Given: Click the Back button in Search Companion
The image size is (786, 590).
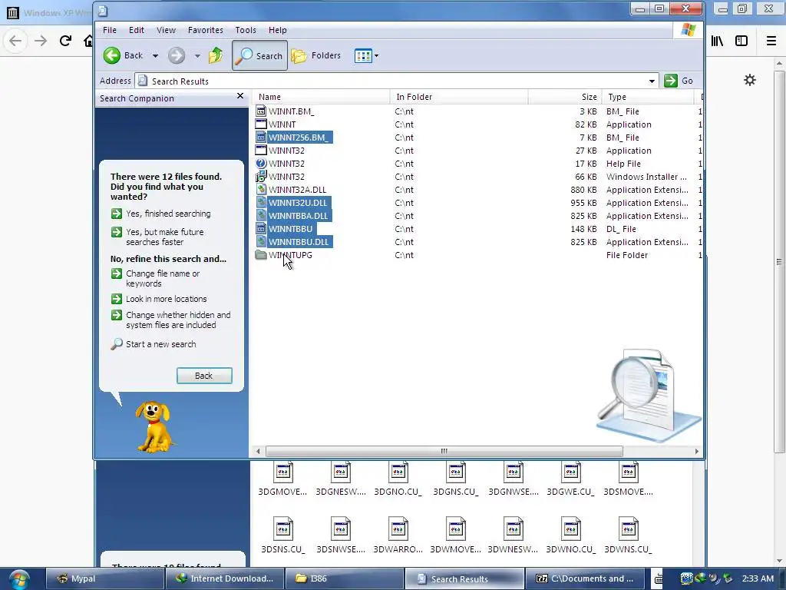Looking at the screenshot, I should click(204, 376).
